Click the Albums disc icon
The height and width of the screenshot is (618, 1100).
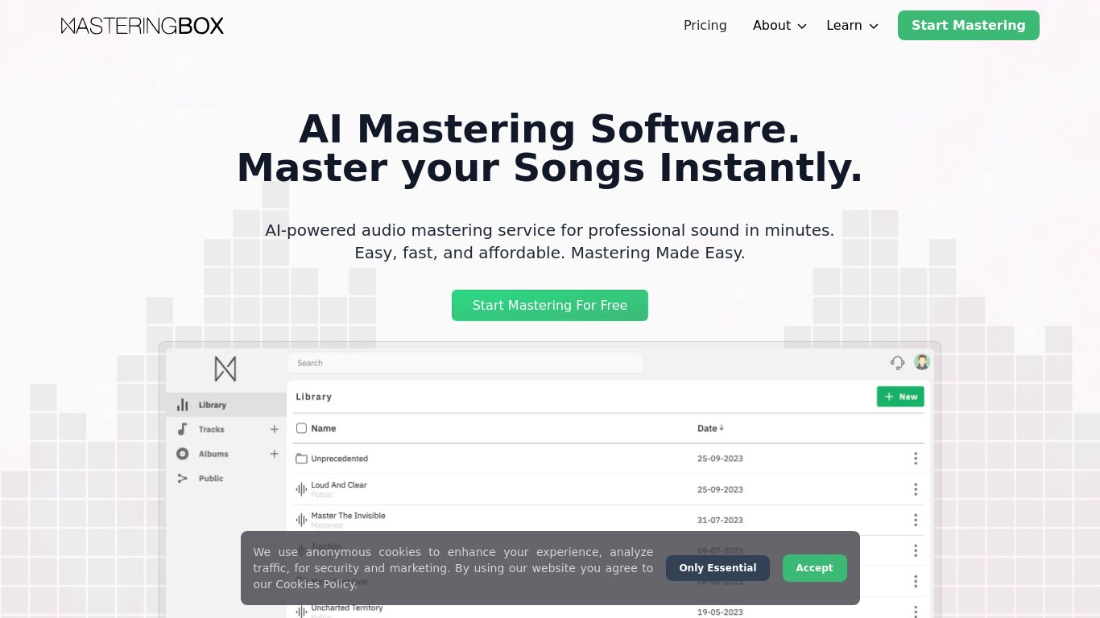pyautogui.click(x=183, y=454)
